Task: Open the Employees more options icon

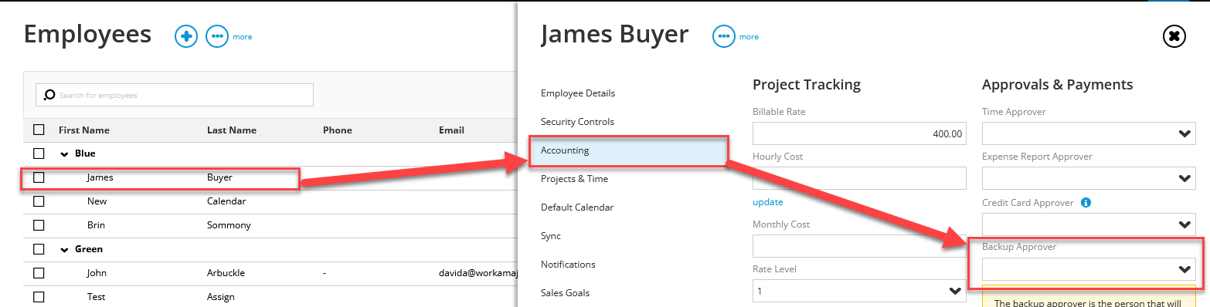Action: [x=217, y=36]
